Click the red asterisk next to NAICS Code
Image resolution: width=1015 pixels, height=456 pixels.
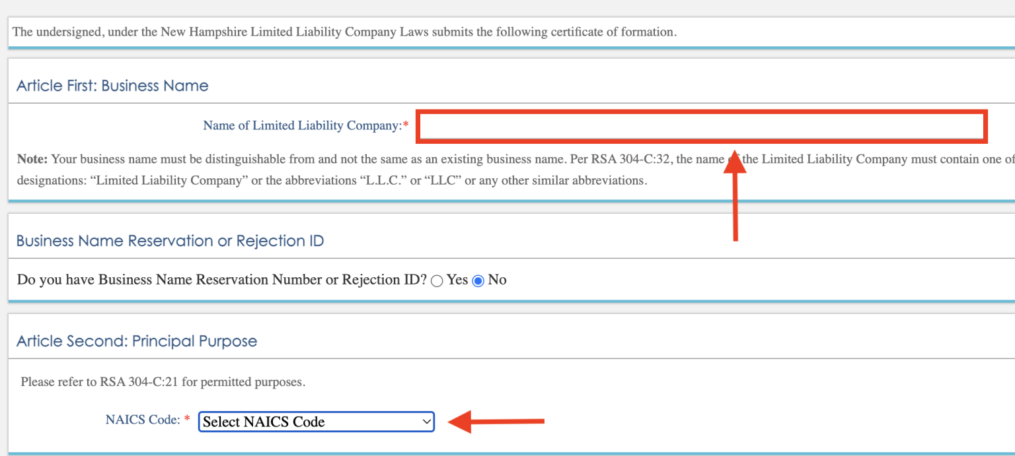[x=187, y=420]
